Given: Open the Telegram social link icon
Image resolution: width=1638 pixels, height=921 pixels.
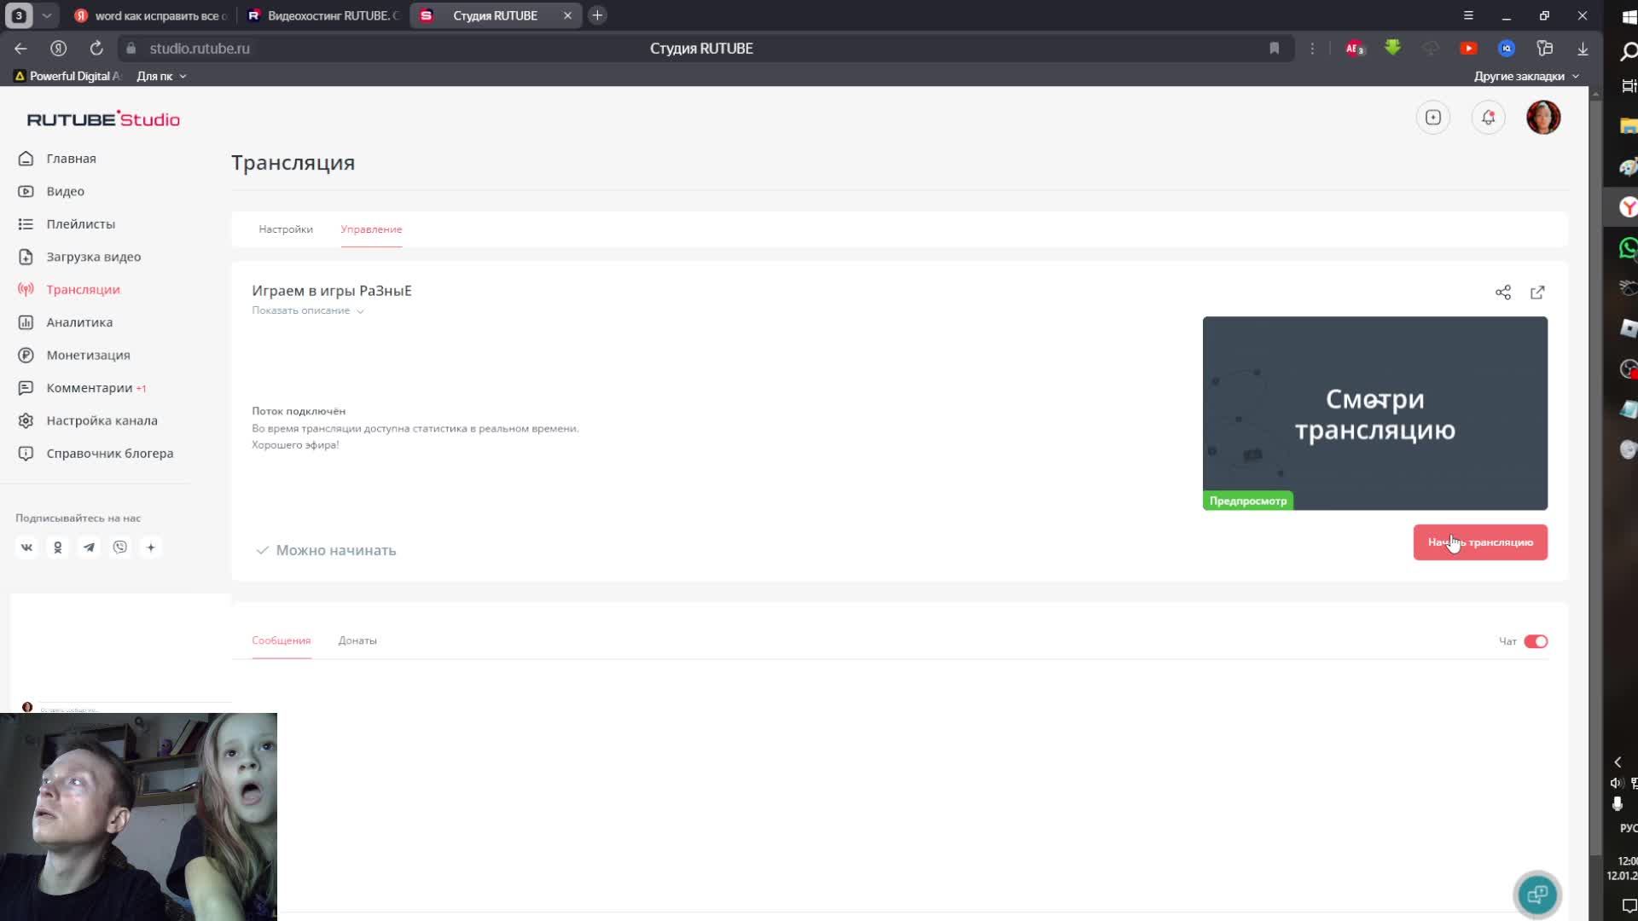Looking at the screenshot, I should click(x=89, y=547).
